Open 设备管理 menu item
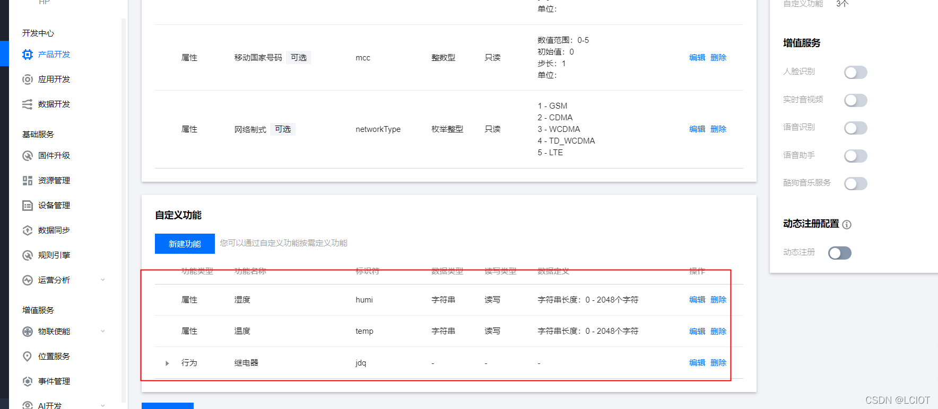The image size is (938, 409). click(x=54, y=206)
